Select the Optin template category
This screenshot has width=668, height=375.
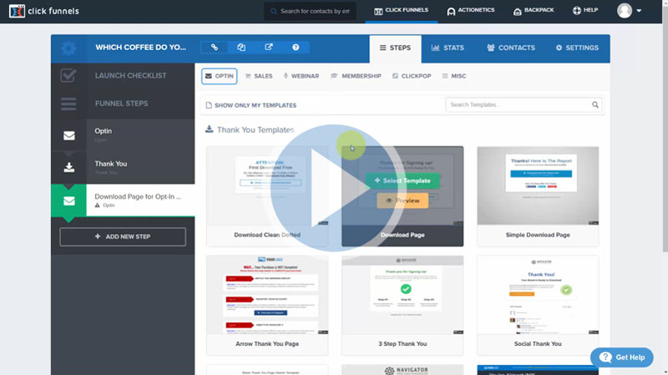pos(219,76)
